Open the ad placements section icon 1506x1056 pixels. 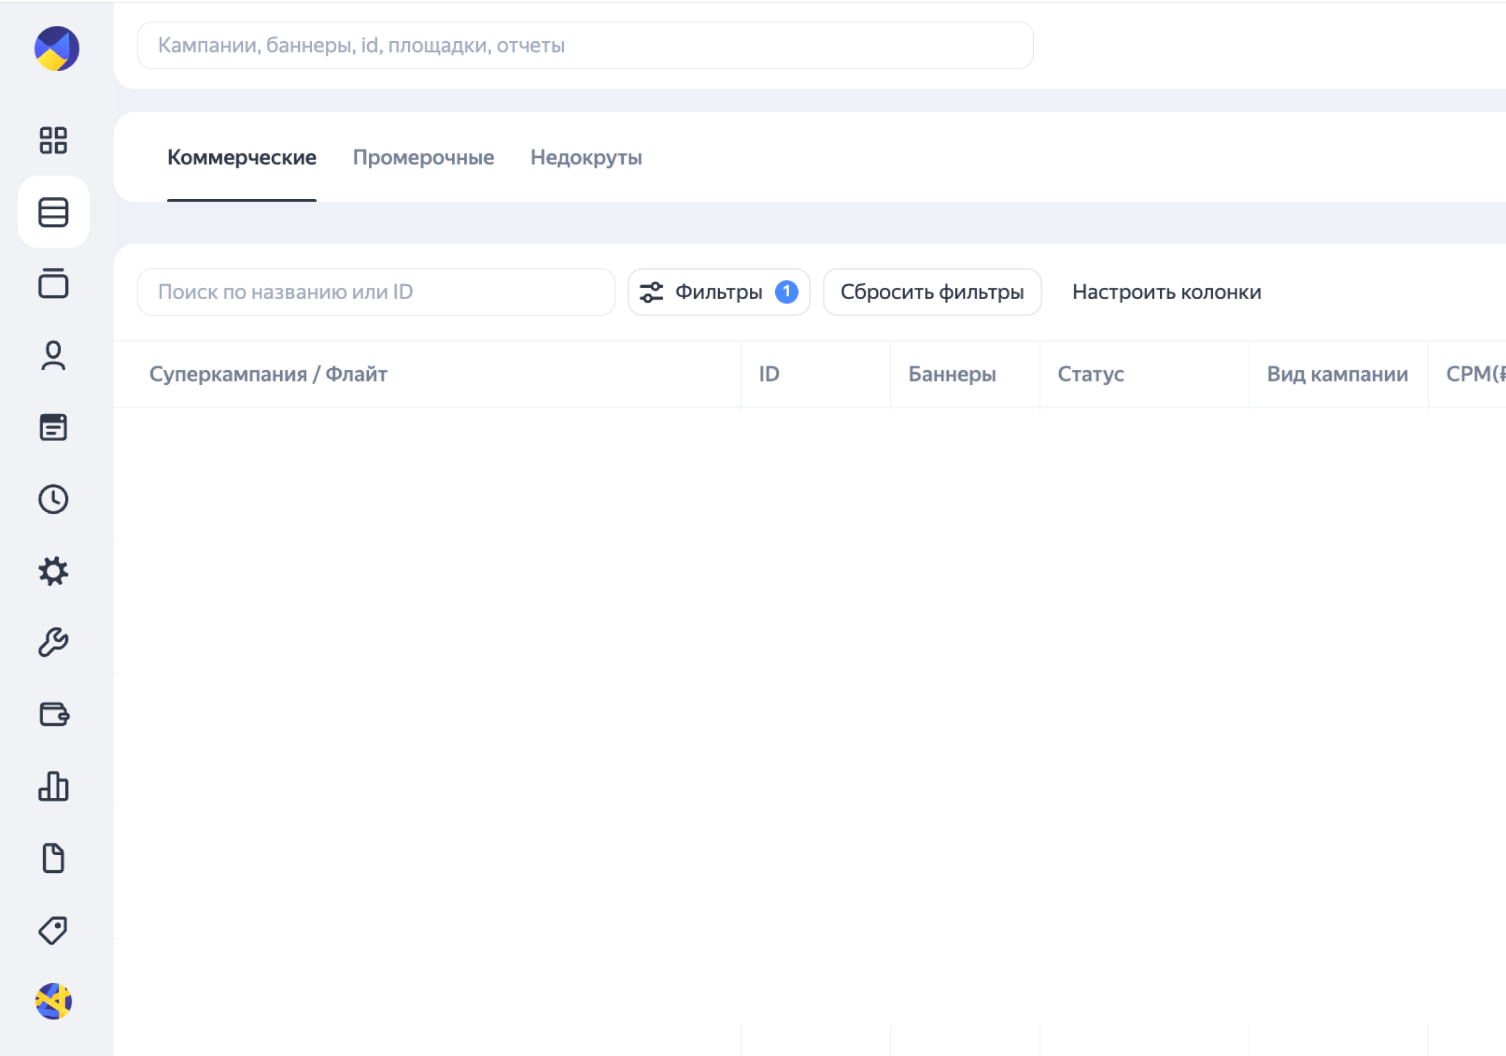[53, 285]
